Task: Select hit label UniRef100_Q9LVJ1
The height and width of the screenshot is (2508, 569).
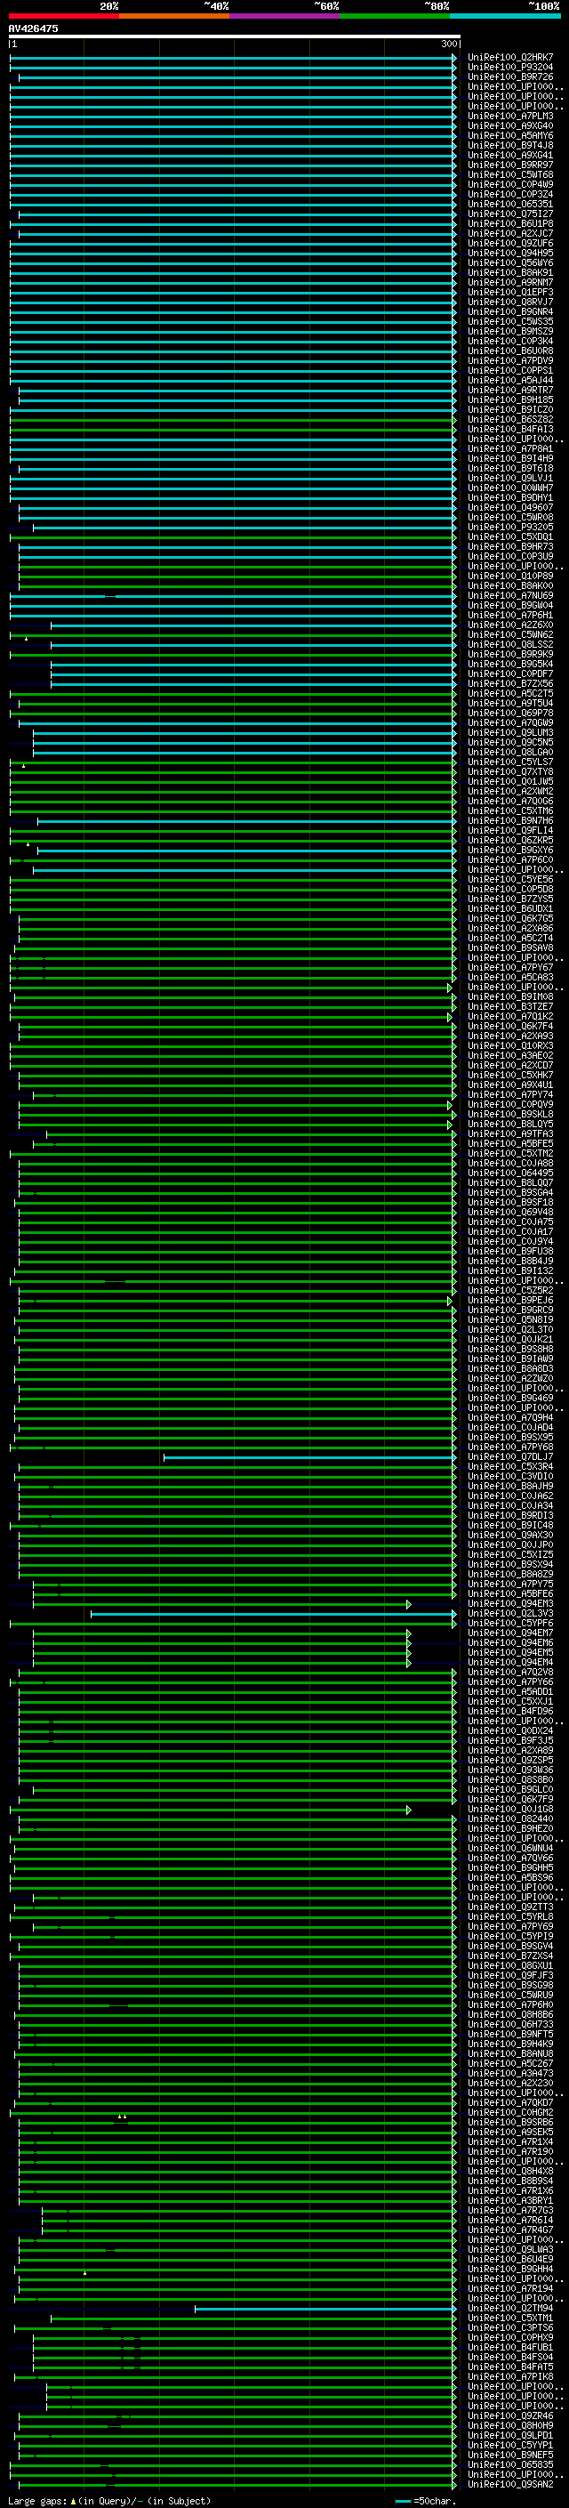Action: (509, 478)
